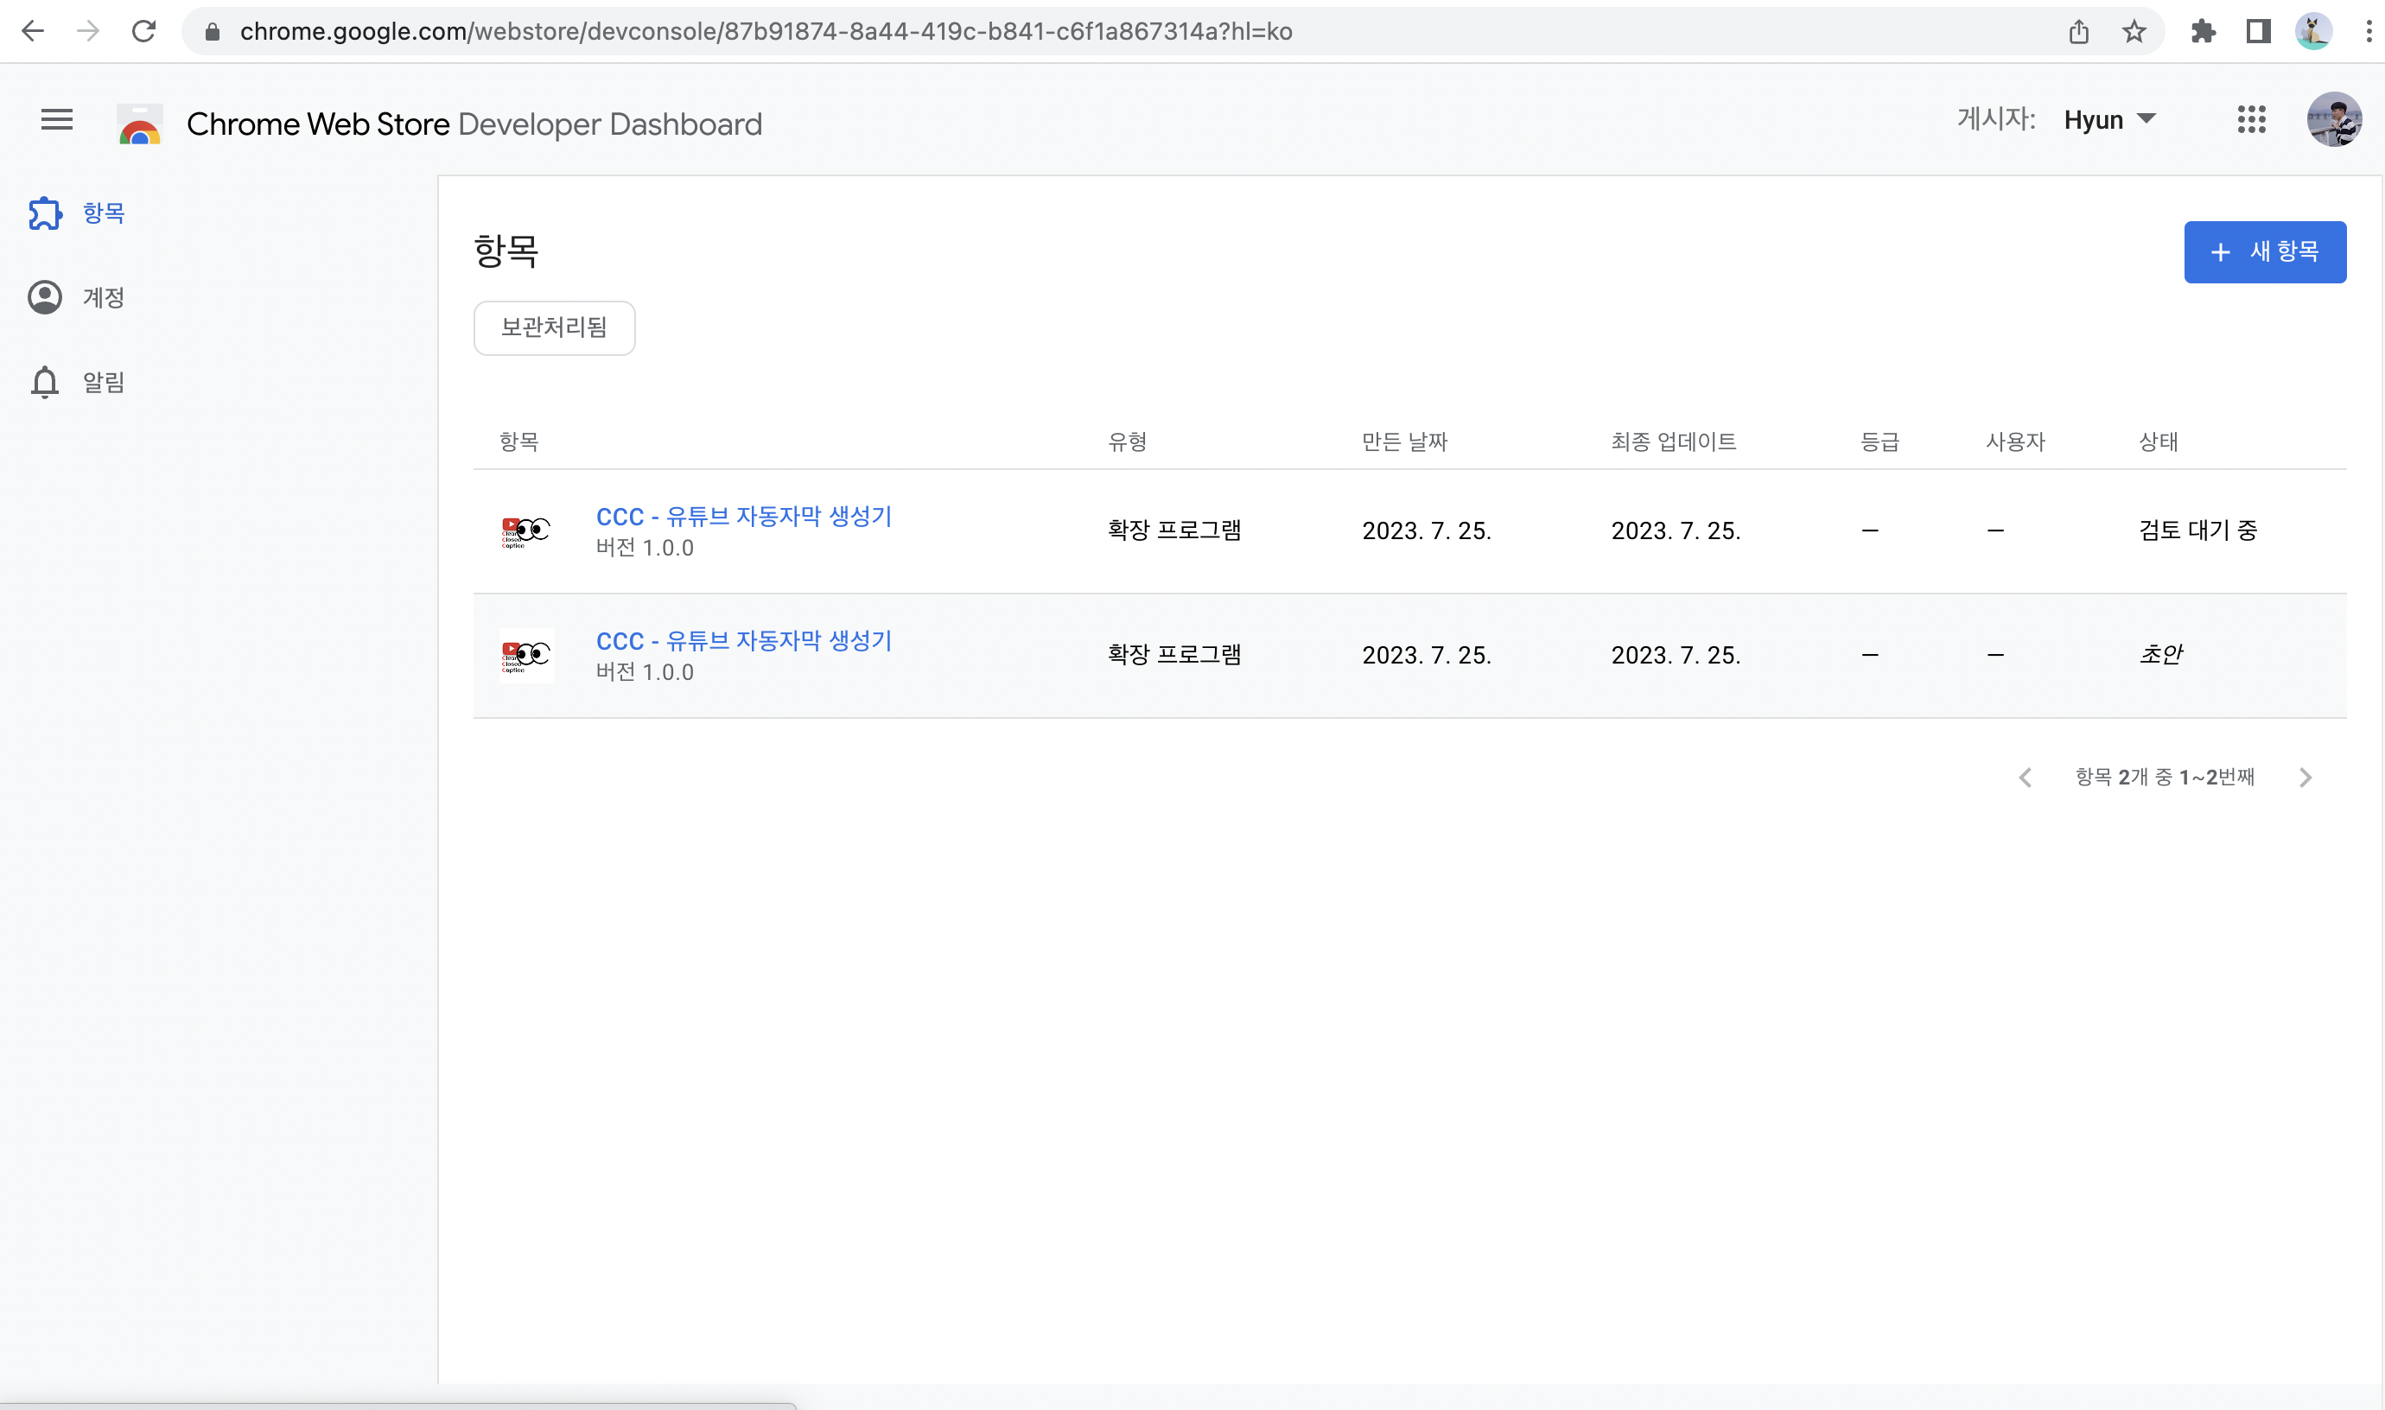Open 알림 notifications in the sidebar
This screenshot has height=1410, width=2385.
coord(103,382)
